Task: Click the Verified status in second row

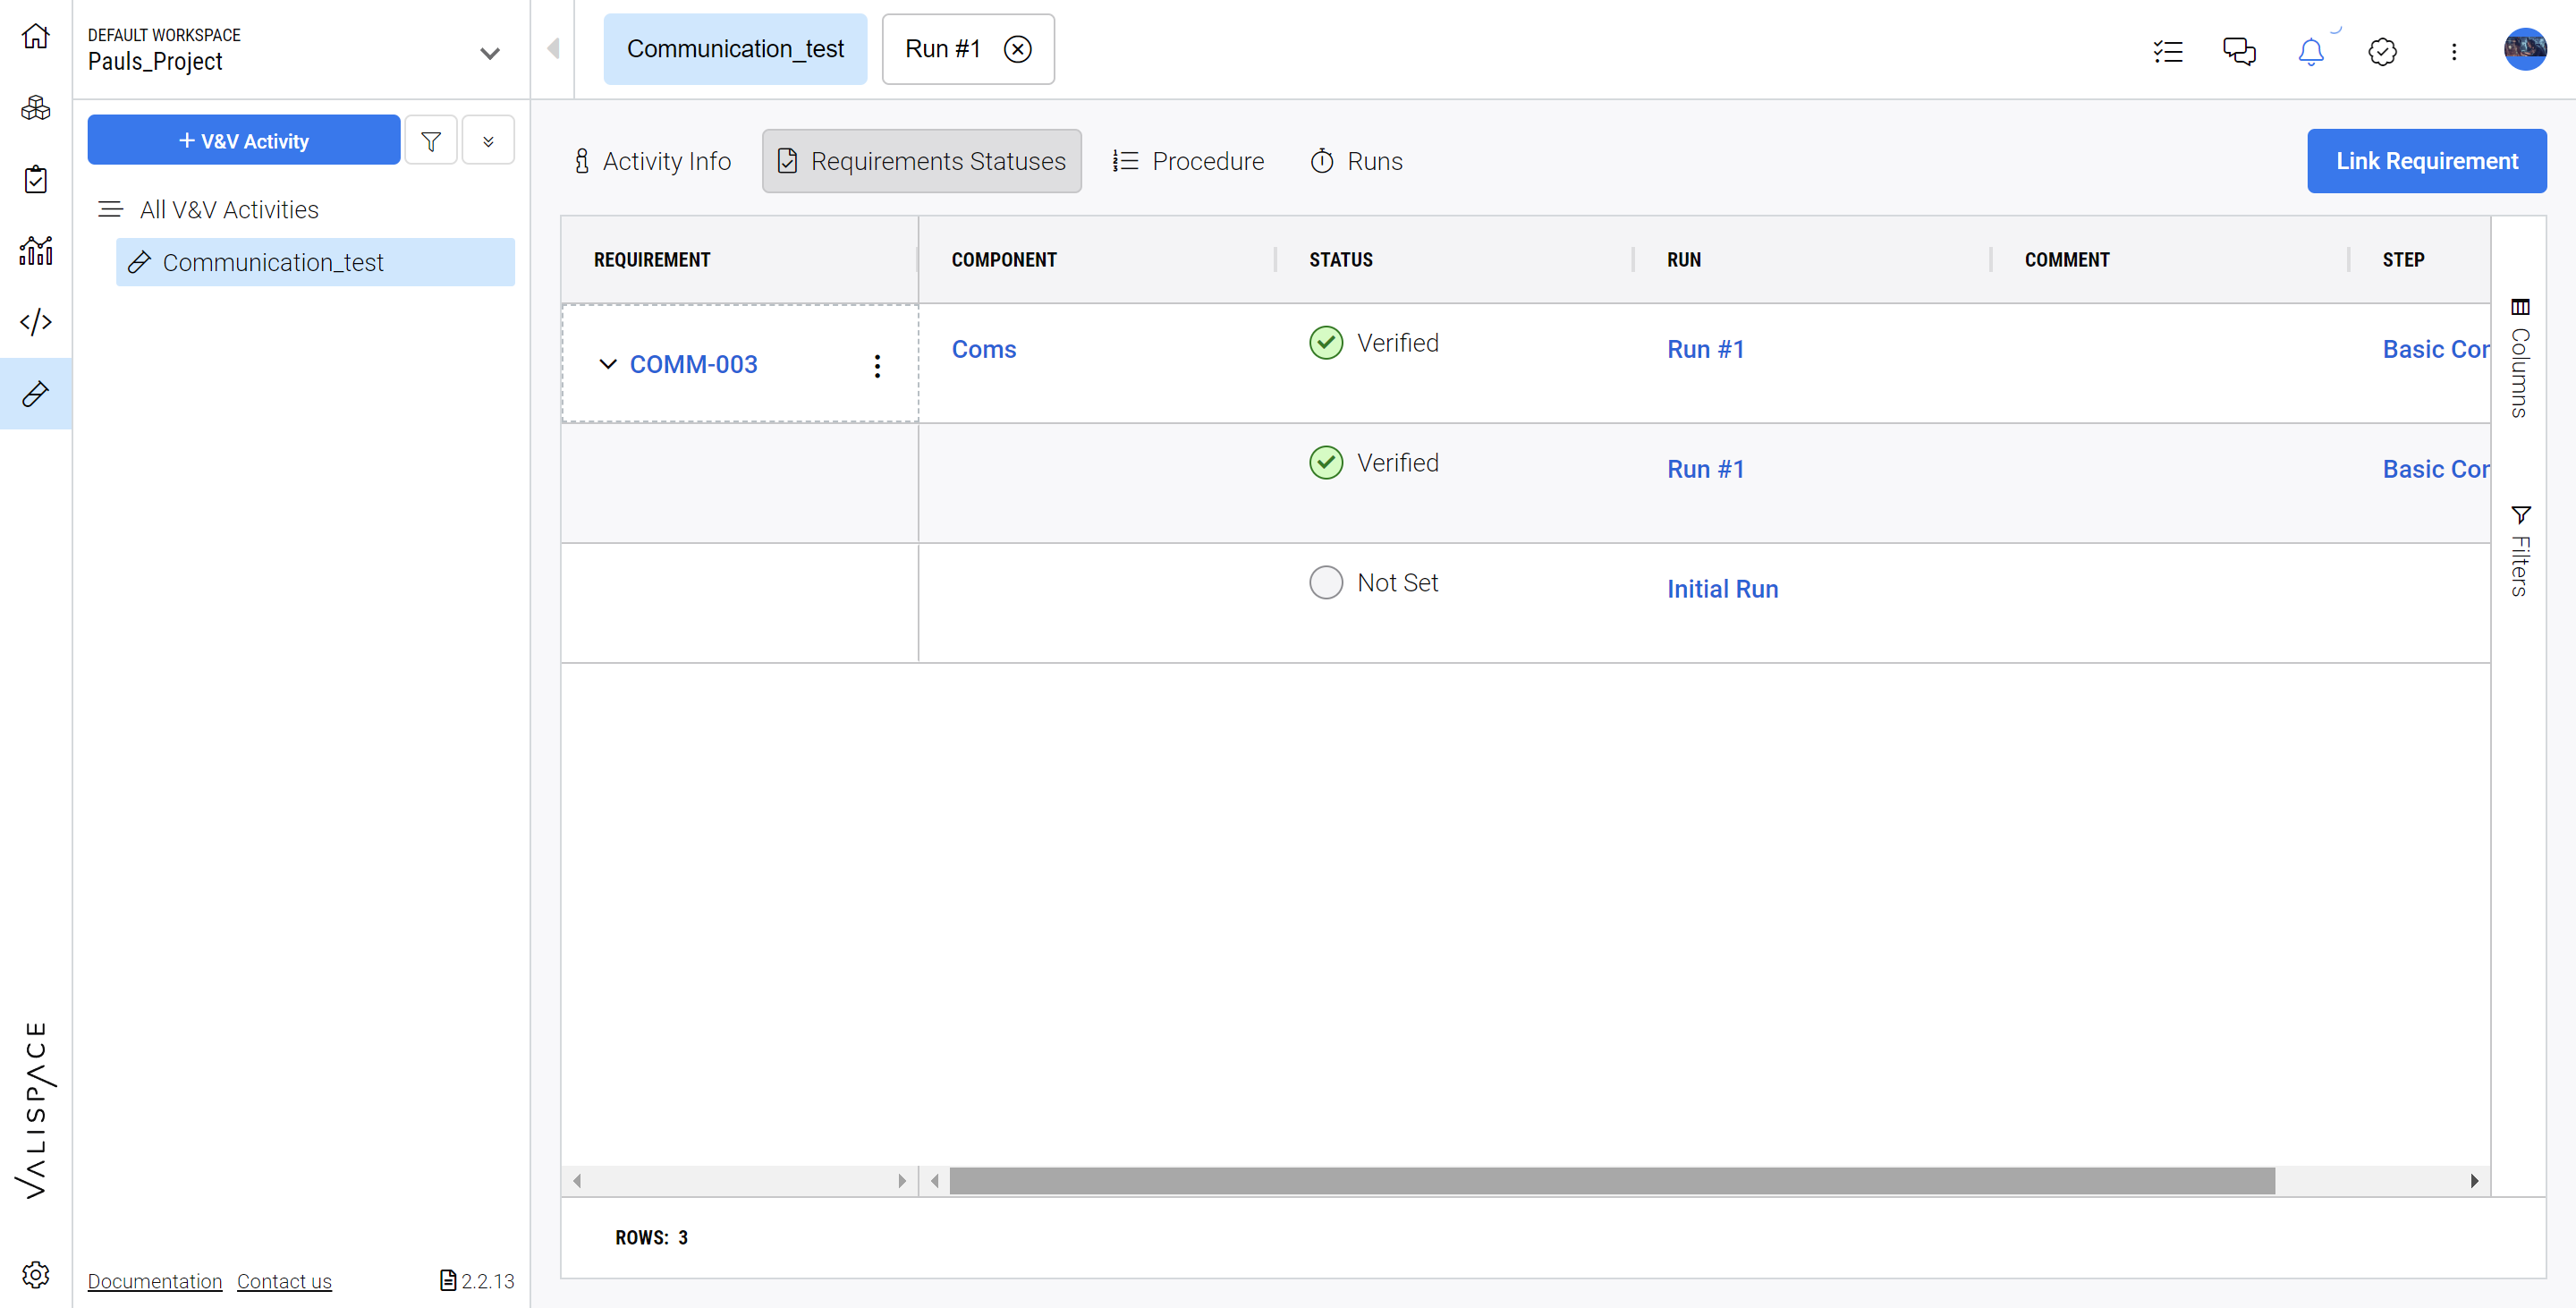Action: tap(1374, 463)
